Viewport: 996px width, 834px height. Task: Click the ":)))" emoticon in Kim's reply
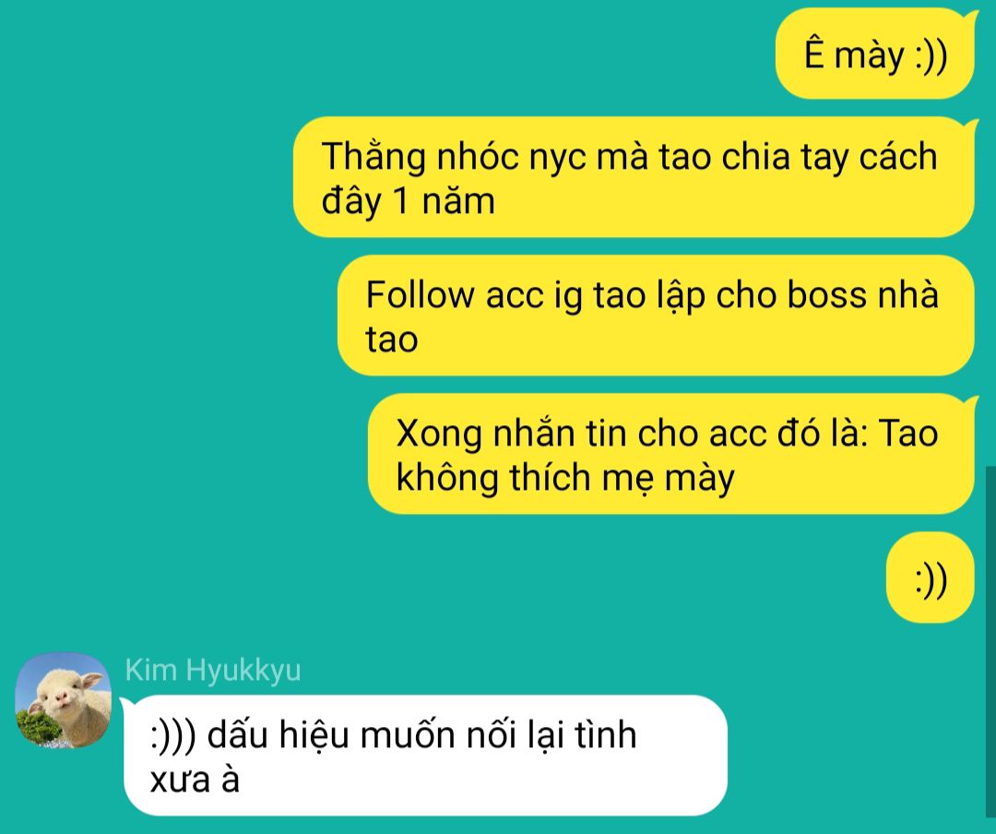tap(174, 735)
